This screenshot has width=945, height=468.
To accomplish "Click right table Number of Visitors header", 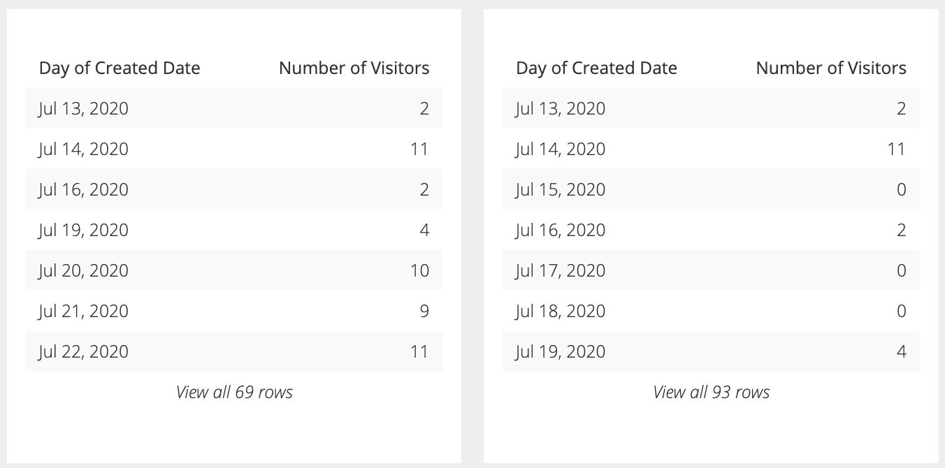I will (831, 68).
